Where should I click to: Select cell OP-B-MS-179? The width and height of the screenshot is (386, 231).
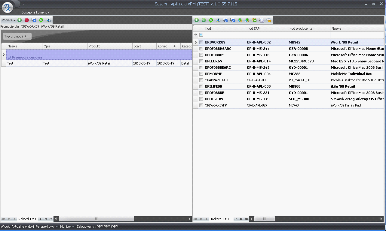(267, 99)
